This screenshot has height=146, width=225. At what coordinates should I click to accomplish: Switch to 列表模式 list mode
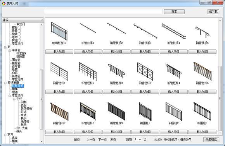[211, 139]
